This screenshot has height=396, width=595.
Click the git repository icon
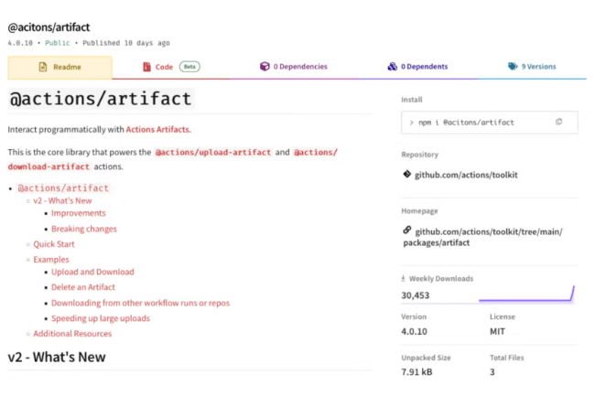pyautogui.click(x=406, y=174)
